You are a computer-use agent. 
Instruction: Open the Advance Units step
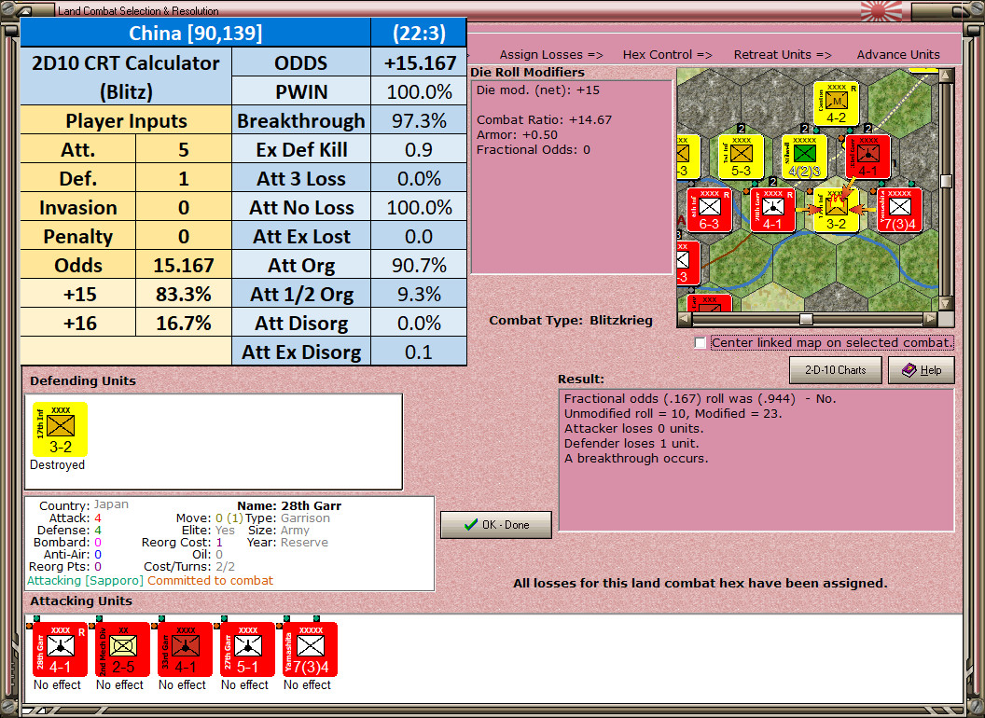898,55
